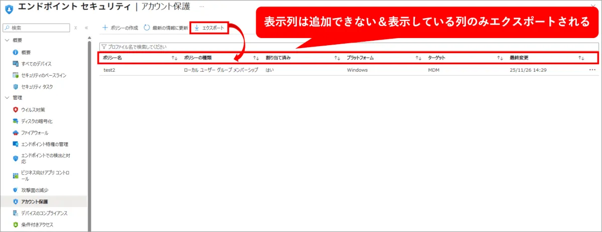Click the アカウント保護 icon
Screen dimensions: 602x232
[x=16, y=201]
